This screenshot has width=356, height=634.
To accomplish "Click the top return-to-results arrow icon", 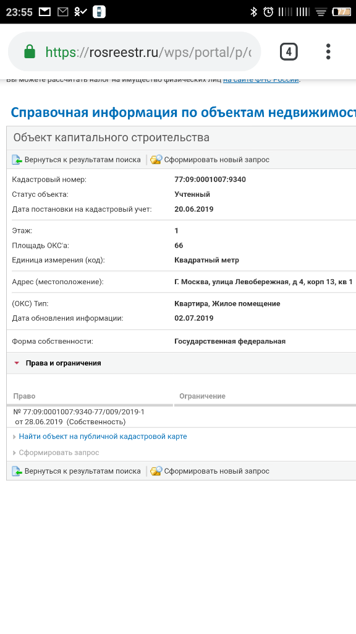I will click(x=17, y=160).
